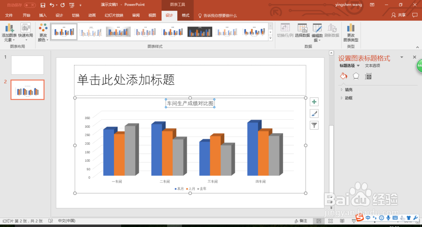Open the Animations tab (动画)
Viewport: 422px width, 227px height.
[92, 15]
